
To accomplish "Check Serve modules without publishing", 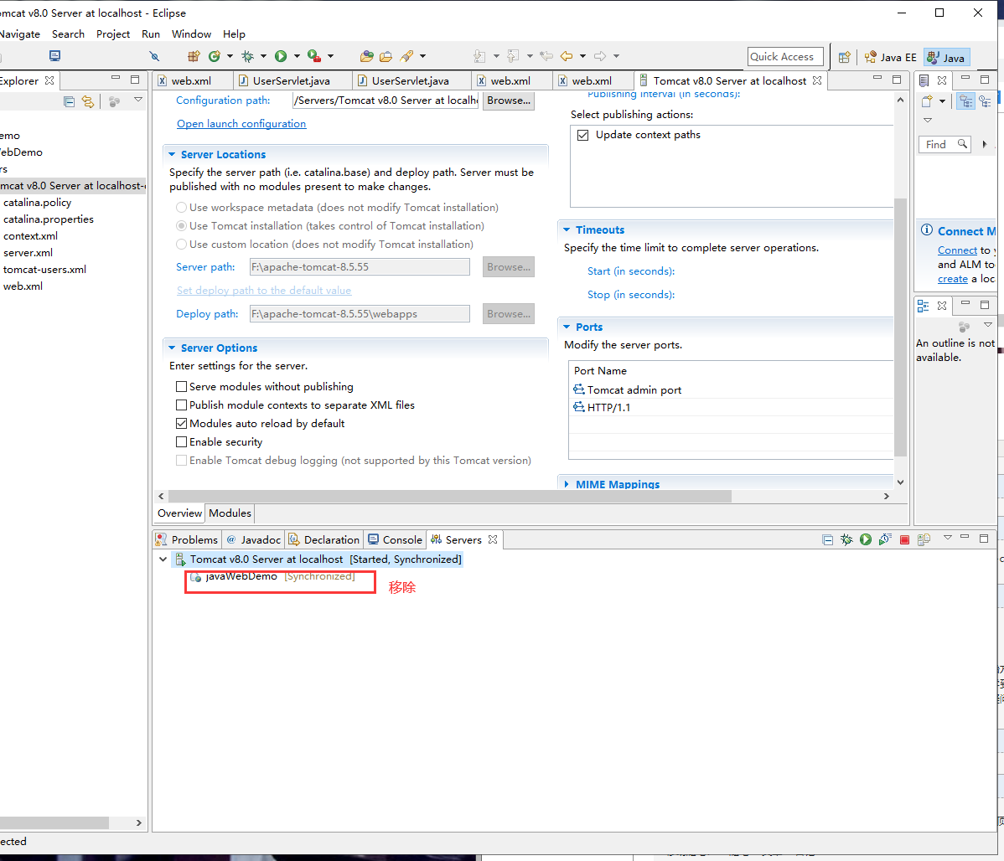I will click(181, 387).
